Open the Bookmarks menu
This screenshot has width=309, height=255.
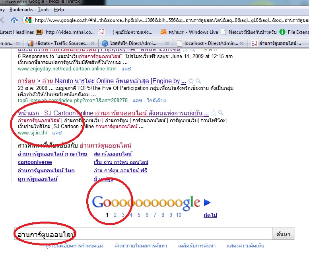[21, 10]
